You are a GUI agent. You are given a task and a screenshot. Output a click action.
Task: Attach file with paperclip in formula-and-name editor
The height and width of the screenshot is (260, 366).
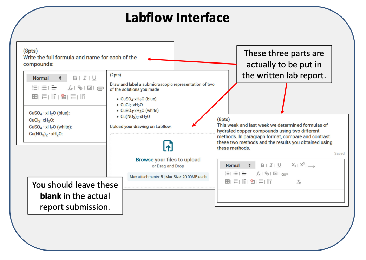[x=100, y=88]
